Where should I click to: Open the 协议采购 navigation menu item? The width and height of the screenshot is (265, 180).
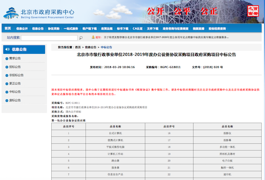tap(53, 28)
